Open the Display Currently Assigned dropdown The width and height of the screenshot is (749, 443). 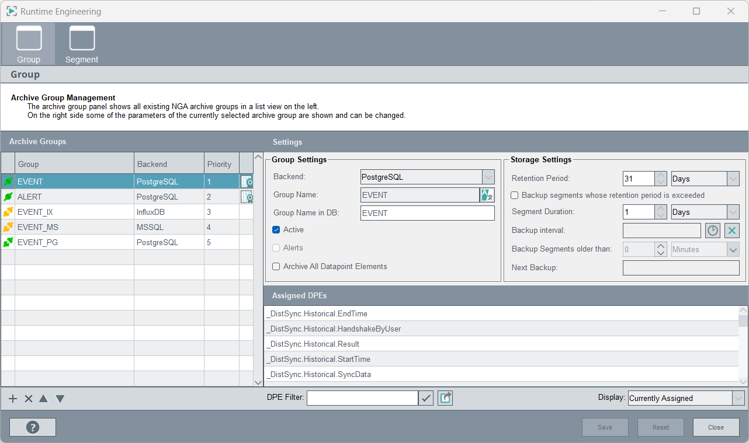point(738,398)
